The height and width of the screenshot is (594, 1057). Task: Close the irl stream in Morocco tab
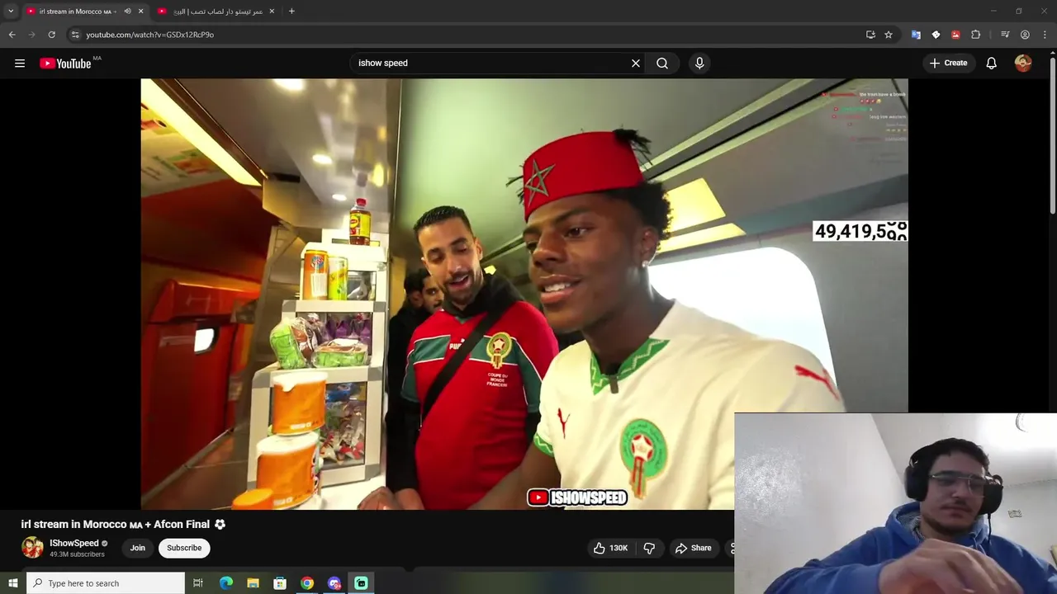[x=141, y=12]
